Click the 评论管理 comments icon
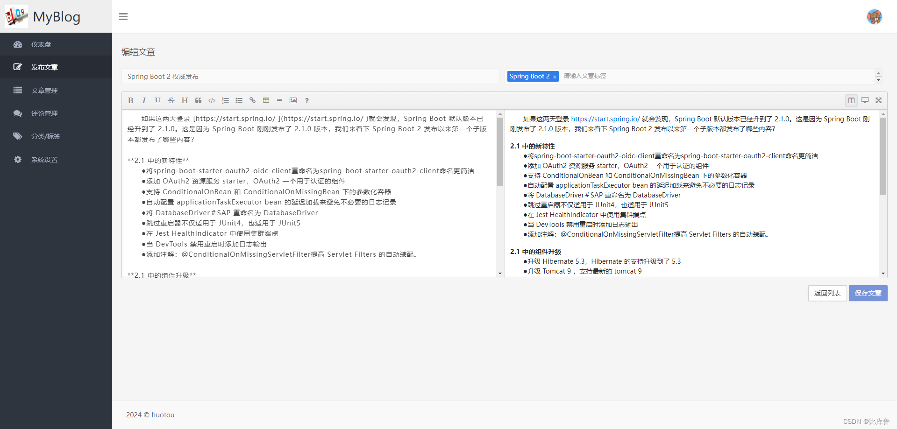 18,113
